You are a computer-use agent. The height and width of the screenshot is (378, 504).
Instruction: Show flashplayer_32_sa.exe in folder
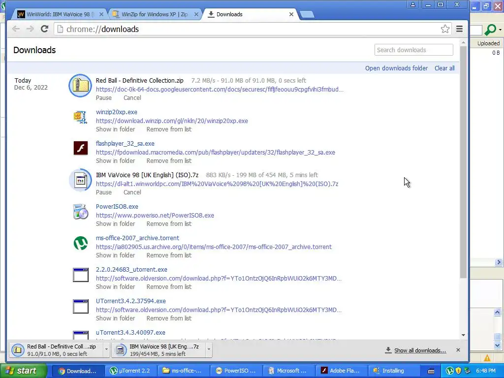(115, 161)
